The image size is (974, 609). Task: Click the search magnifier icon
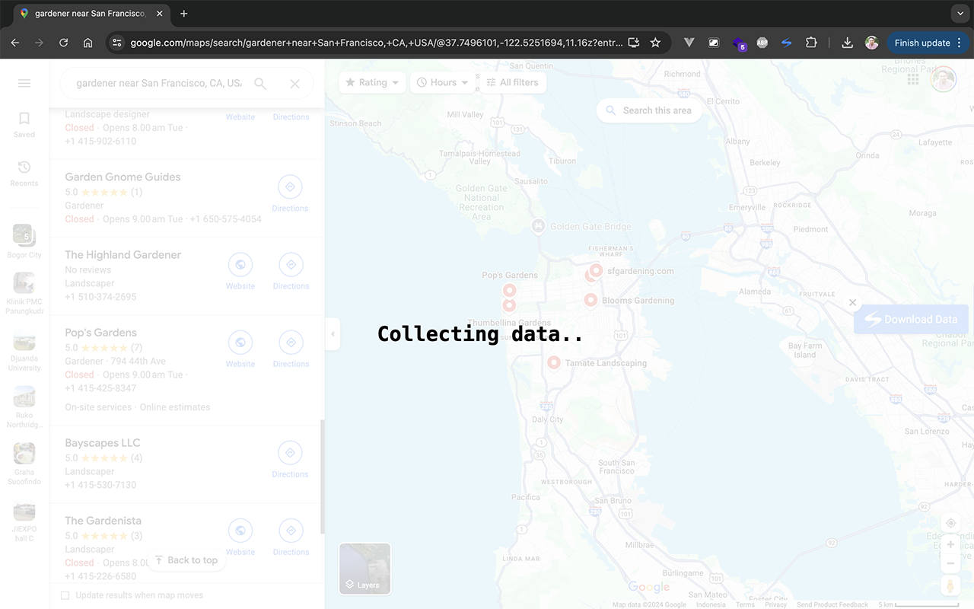(260, 84)
